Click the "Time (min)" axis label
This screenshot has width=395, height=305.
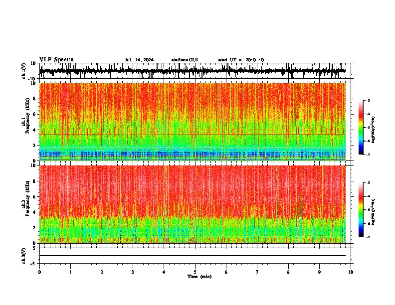click(x=199, y=277)
